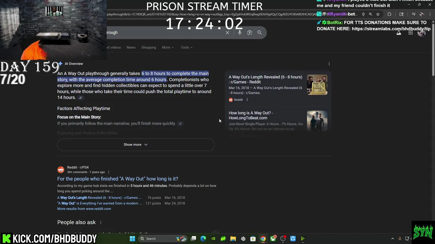Open AI Overview three-dot options
This screenshot has height=244, width=435.
coord(329,64)
